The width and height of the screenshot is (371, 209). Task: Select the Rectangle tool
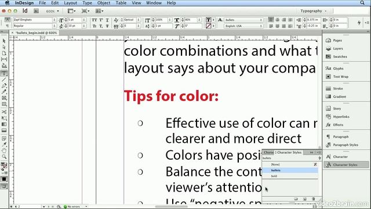[4, 104]
